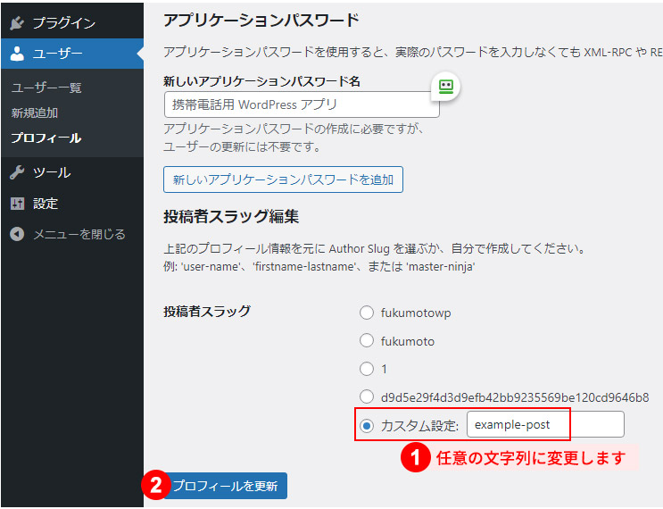Click the 投稿者スラッグ row label
The width and height of the screenshot is (663, 509).
(207, 312)
